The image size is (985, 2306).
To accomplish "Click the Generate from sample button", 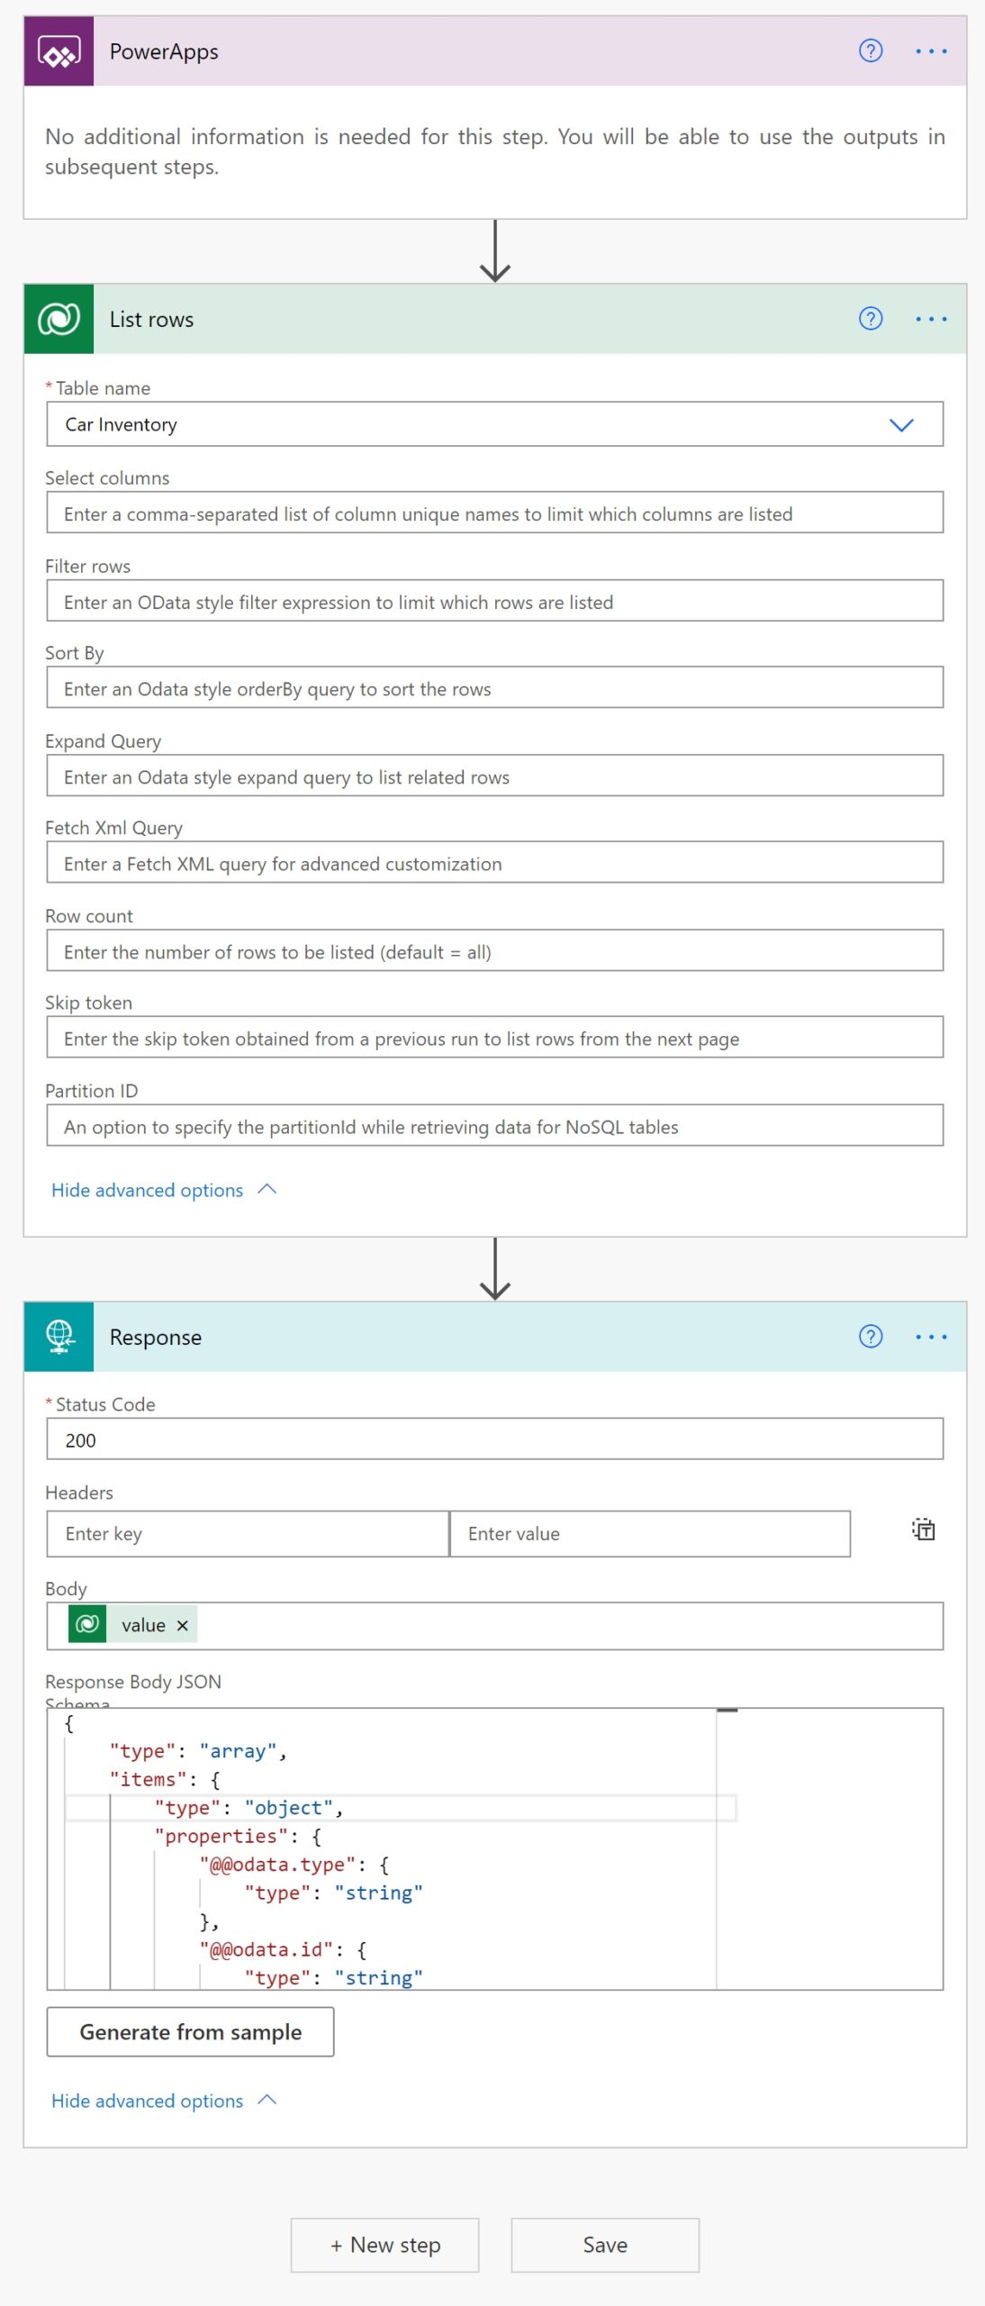I will point(190,2032).
